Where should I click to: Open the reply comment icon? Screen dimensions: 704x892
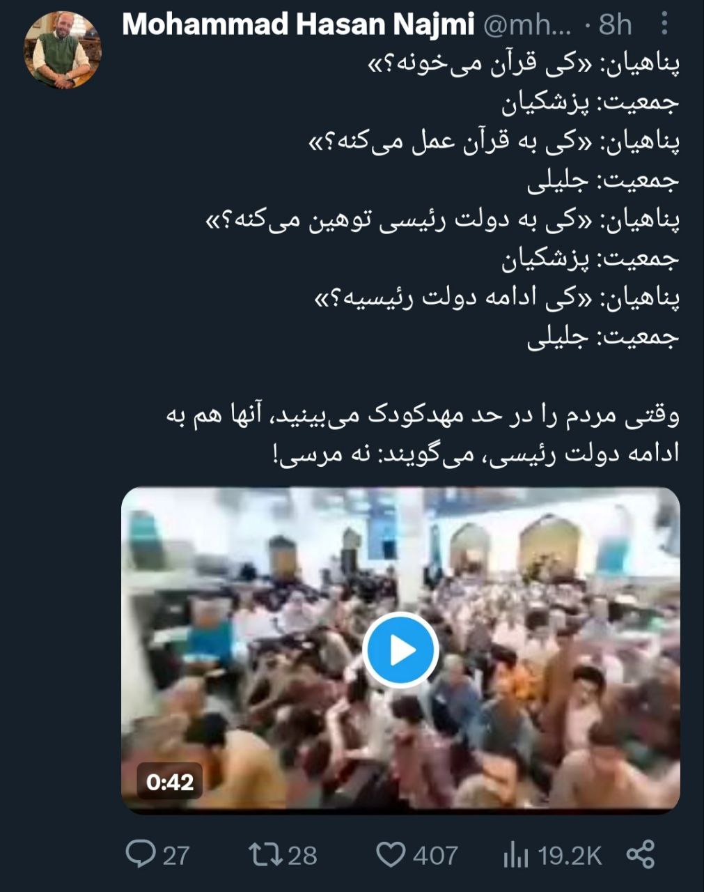point(141,854)
